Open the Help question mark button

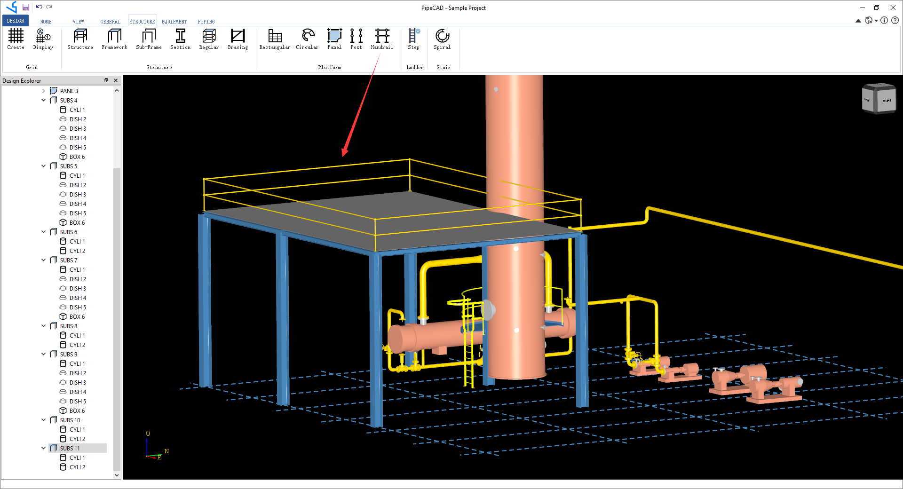point(895,21)
